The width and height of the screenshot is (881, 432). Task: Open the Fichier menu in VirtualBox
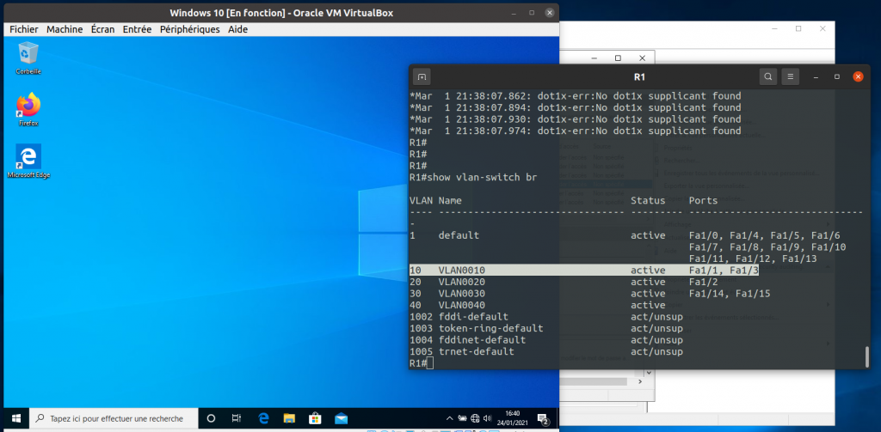click(24, 29)
